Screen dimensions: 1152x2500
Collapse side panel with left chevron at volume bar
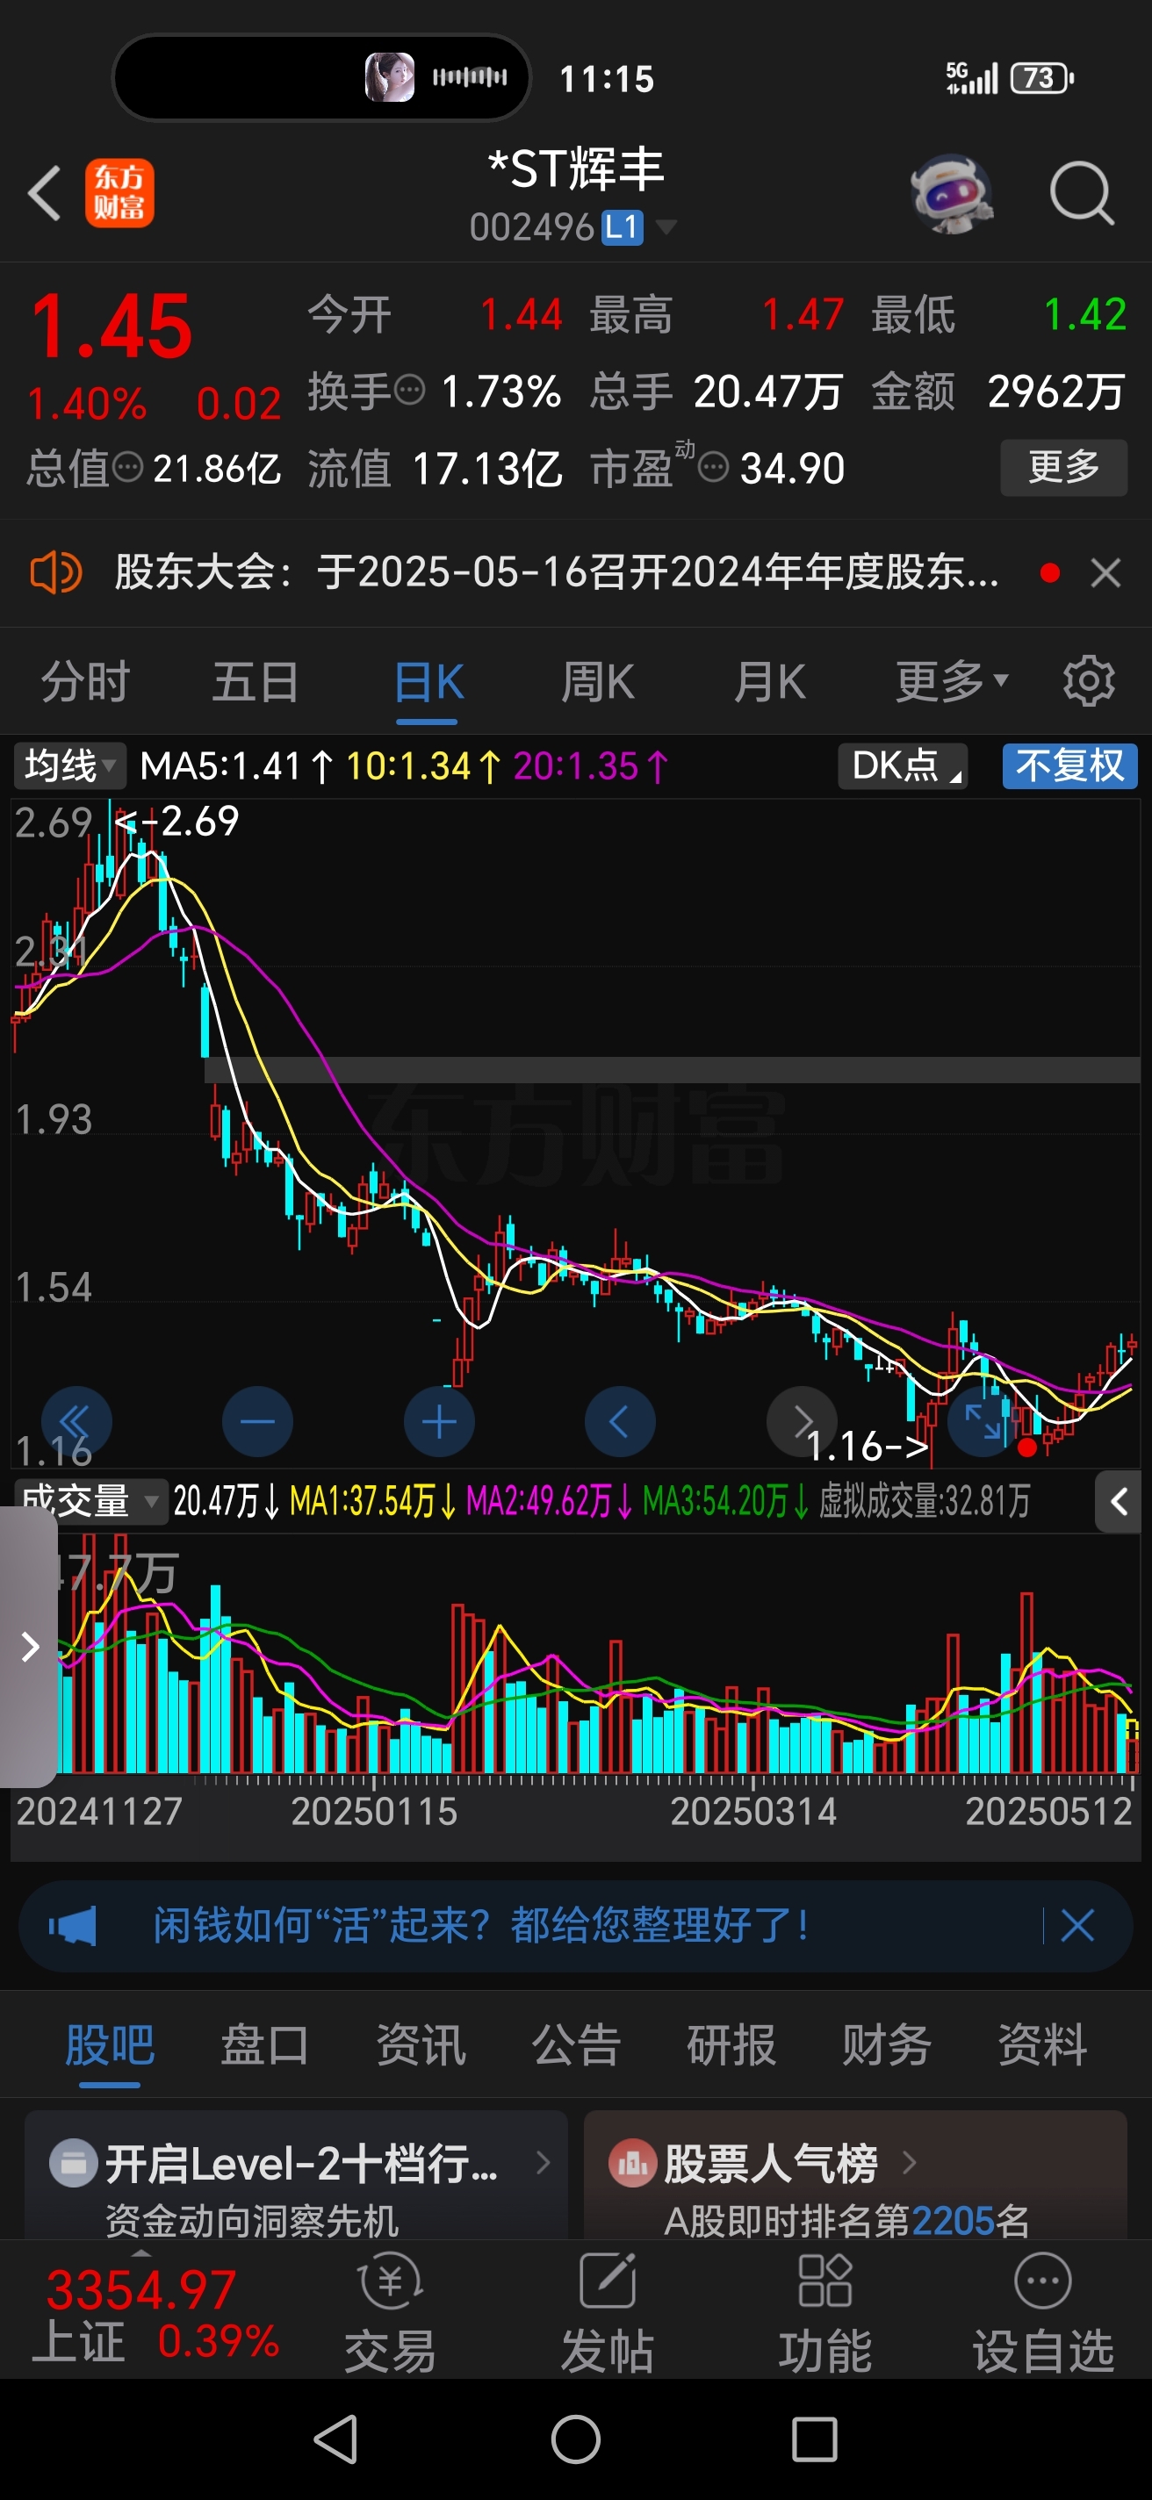1118,1501
